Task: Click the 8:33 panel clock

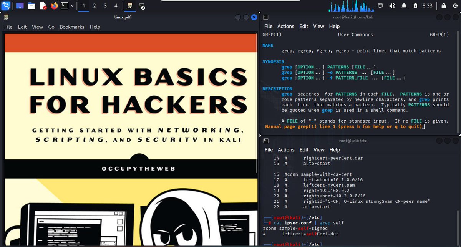Action: pos(427,6)
